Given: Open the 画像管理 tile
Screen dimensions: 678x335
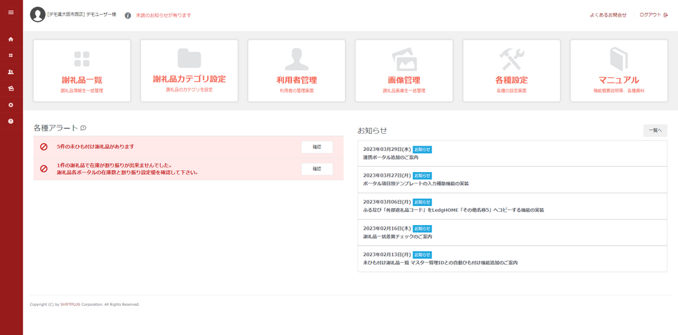Looking at the screenshot, I should (x=404, y=70).
